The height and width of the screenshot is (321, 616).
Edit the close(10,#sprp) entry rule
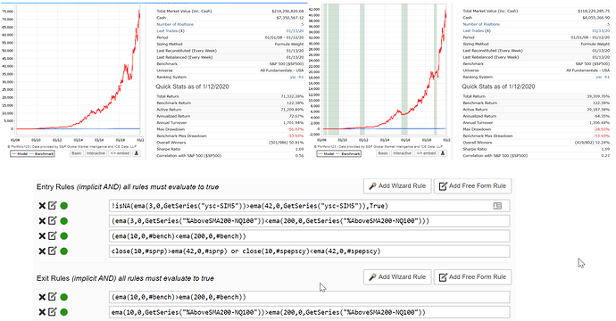click(x=53, y=251)
